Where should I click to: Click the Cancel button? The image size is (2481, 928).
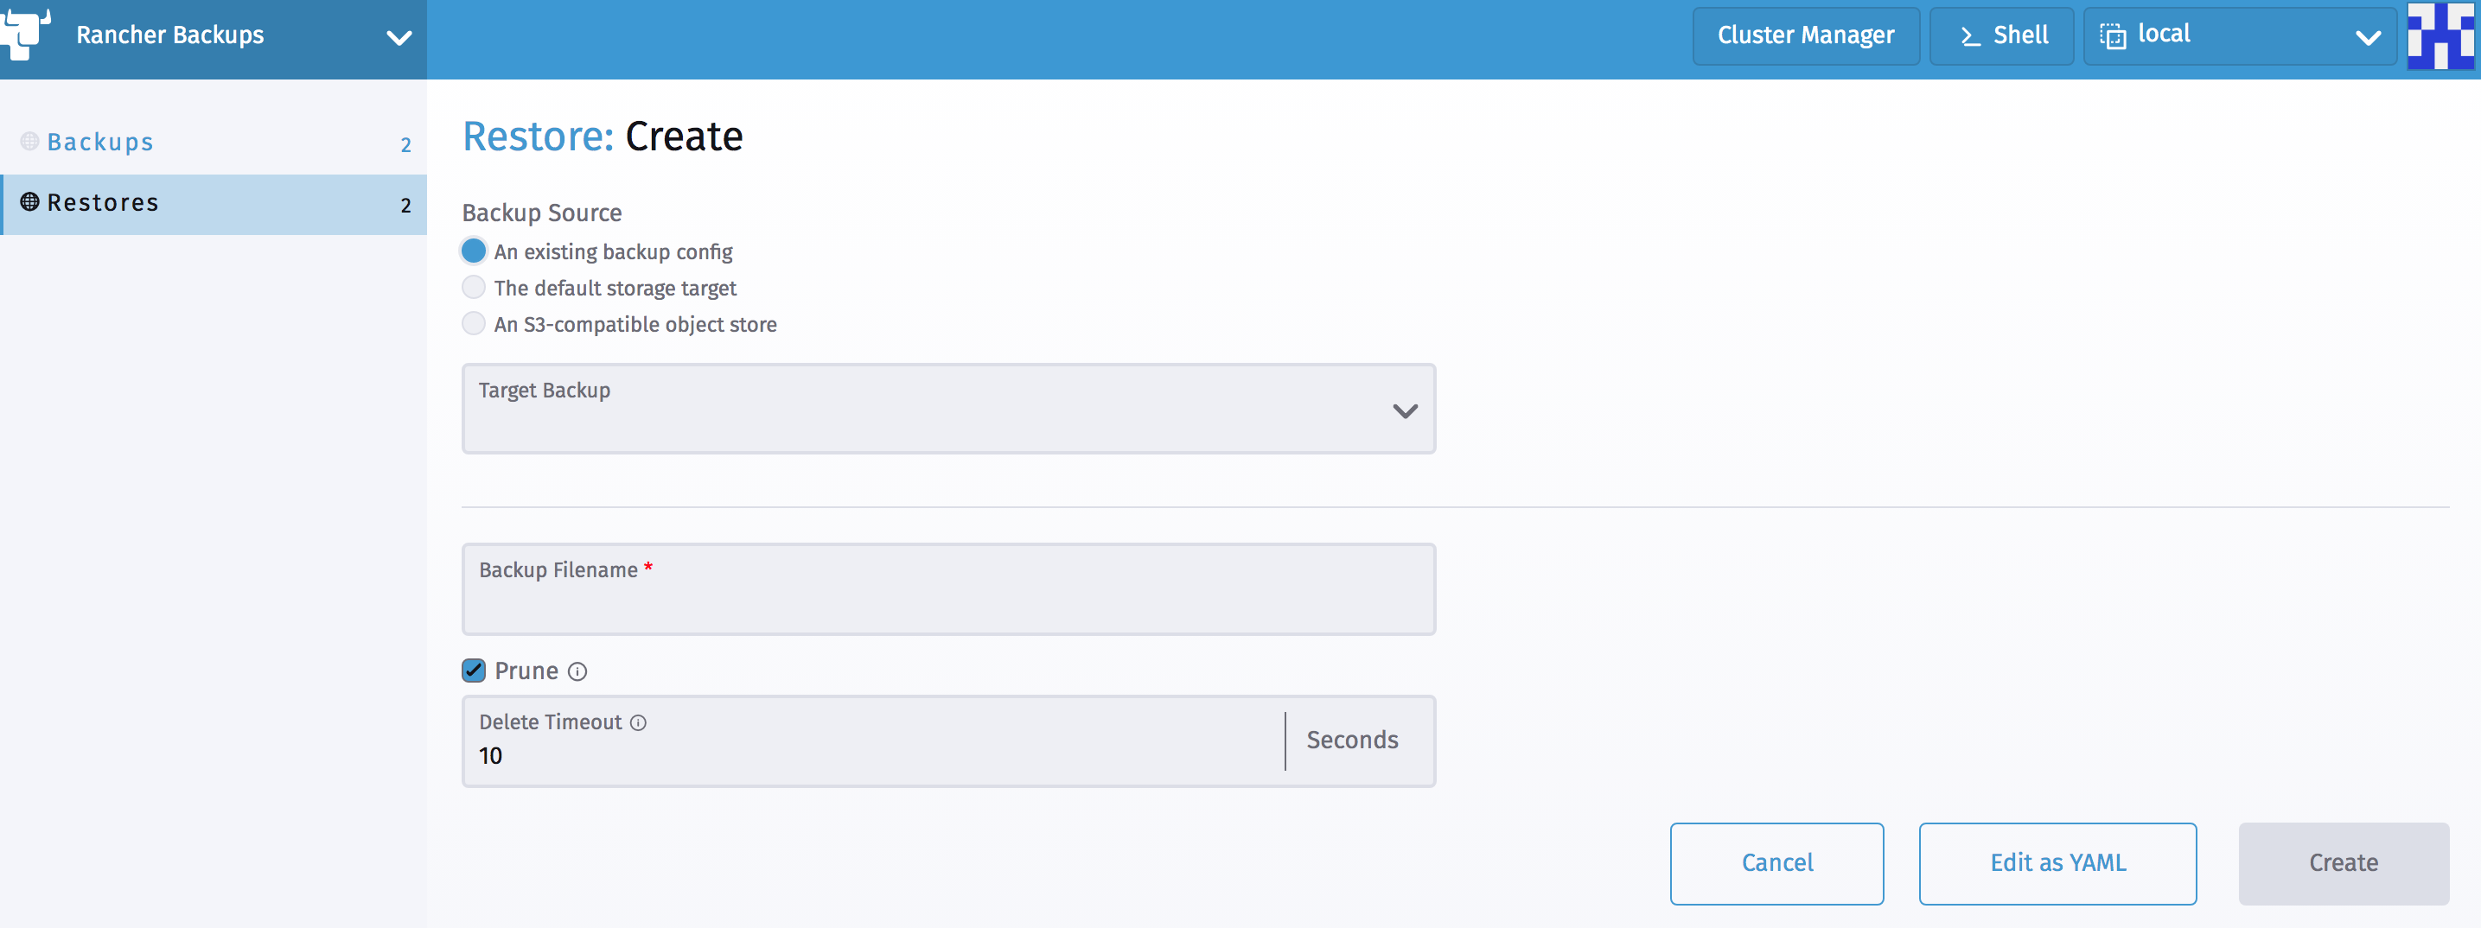coord(1776,863)
